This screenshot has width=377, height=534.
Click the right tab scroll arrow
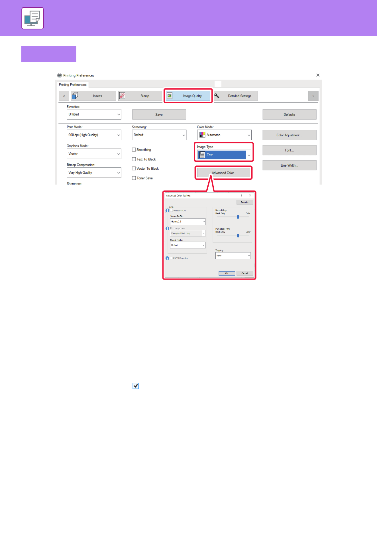point(313,96)
